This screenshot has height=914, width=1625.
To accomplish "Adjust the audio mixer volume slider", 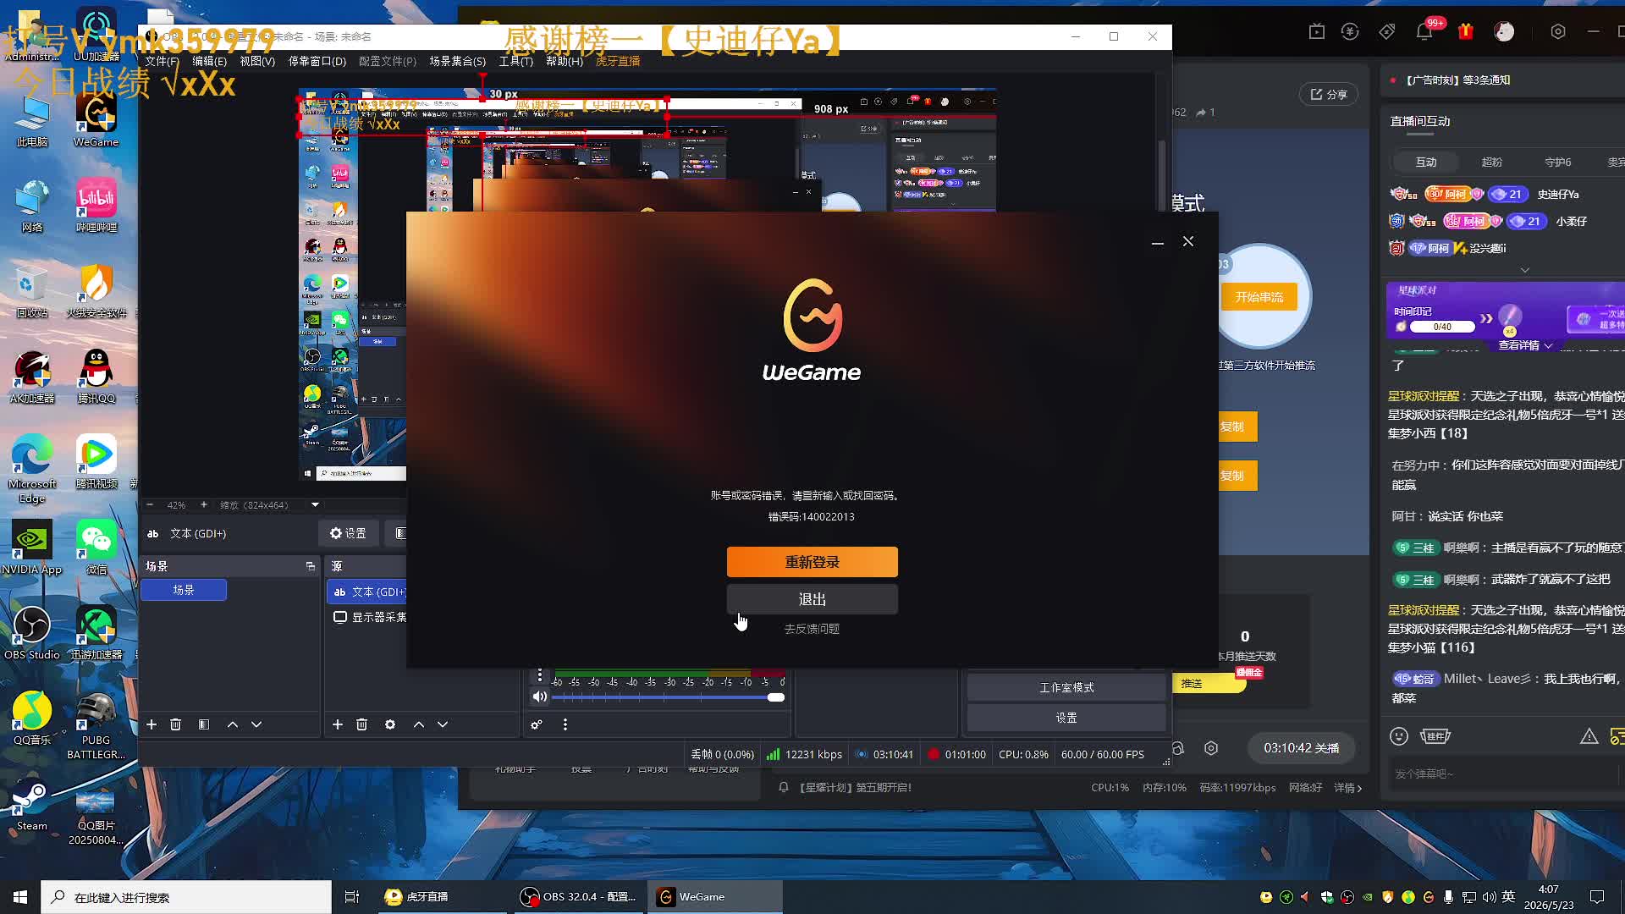I will [x=668, y=697].
